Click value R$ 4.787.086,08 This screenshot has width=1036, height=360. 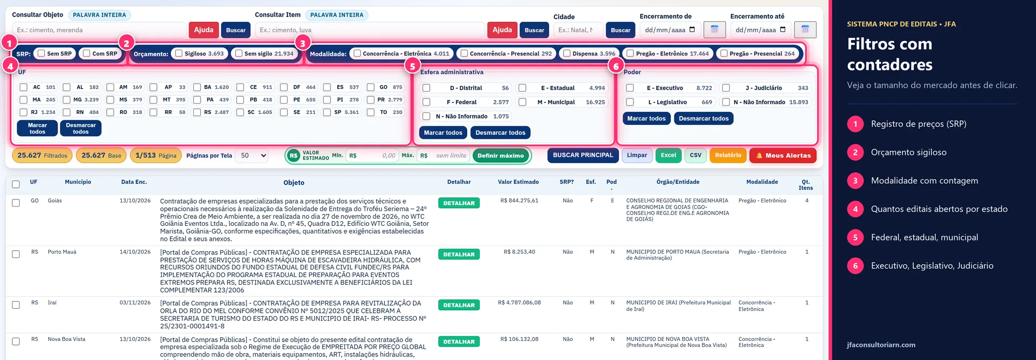pos(519,303)
